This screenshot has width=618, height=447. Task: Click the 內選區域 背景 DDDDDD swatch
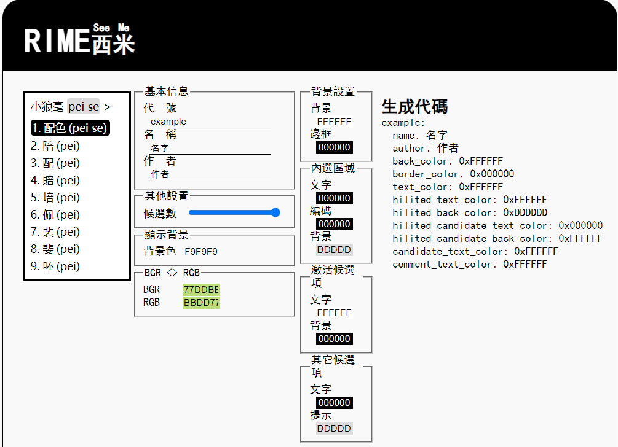(x=335, y=250)
